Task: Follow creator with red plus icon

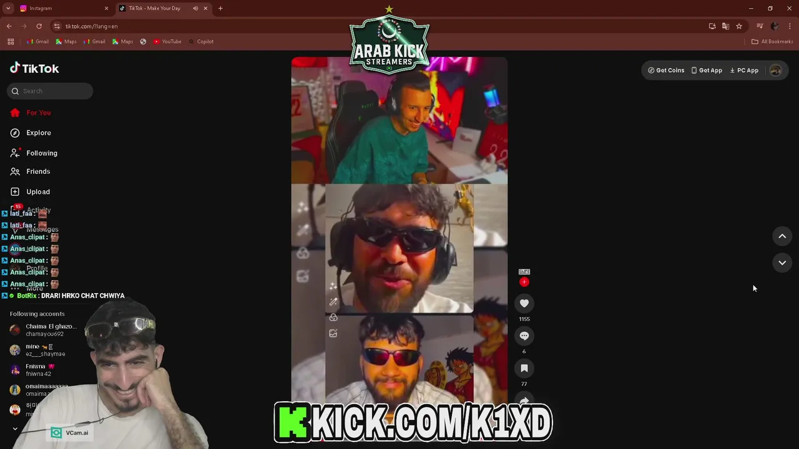Action: coord(524,282)
